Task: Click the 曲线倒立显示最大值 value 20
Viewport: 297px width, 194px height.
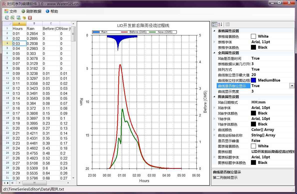Action: pos(254,75)
